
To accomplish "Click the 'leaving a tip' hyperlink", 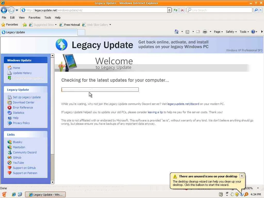I will [x=155, y=112].
